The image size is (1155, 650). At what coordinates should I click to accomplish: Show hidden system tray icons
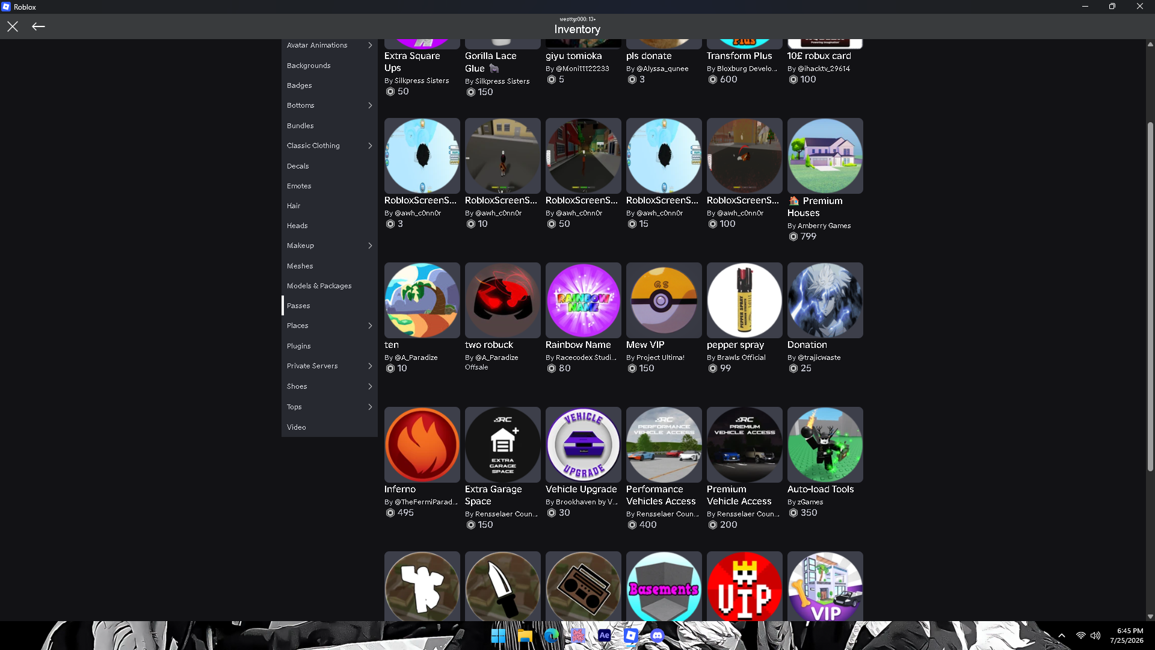pos(1062,636)
